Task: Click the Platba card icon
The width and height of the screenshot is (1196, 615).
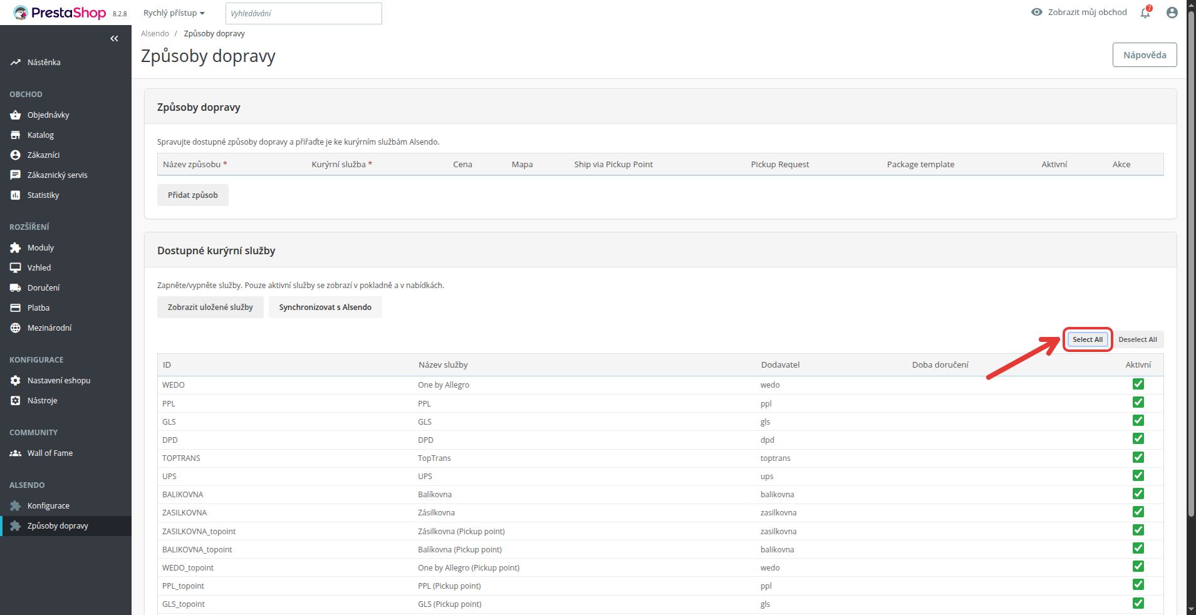Action: tap(16, 308)
